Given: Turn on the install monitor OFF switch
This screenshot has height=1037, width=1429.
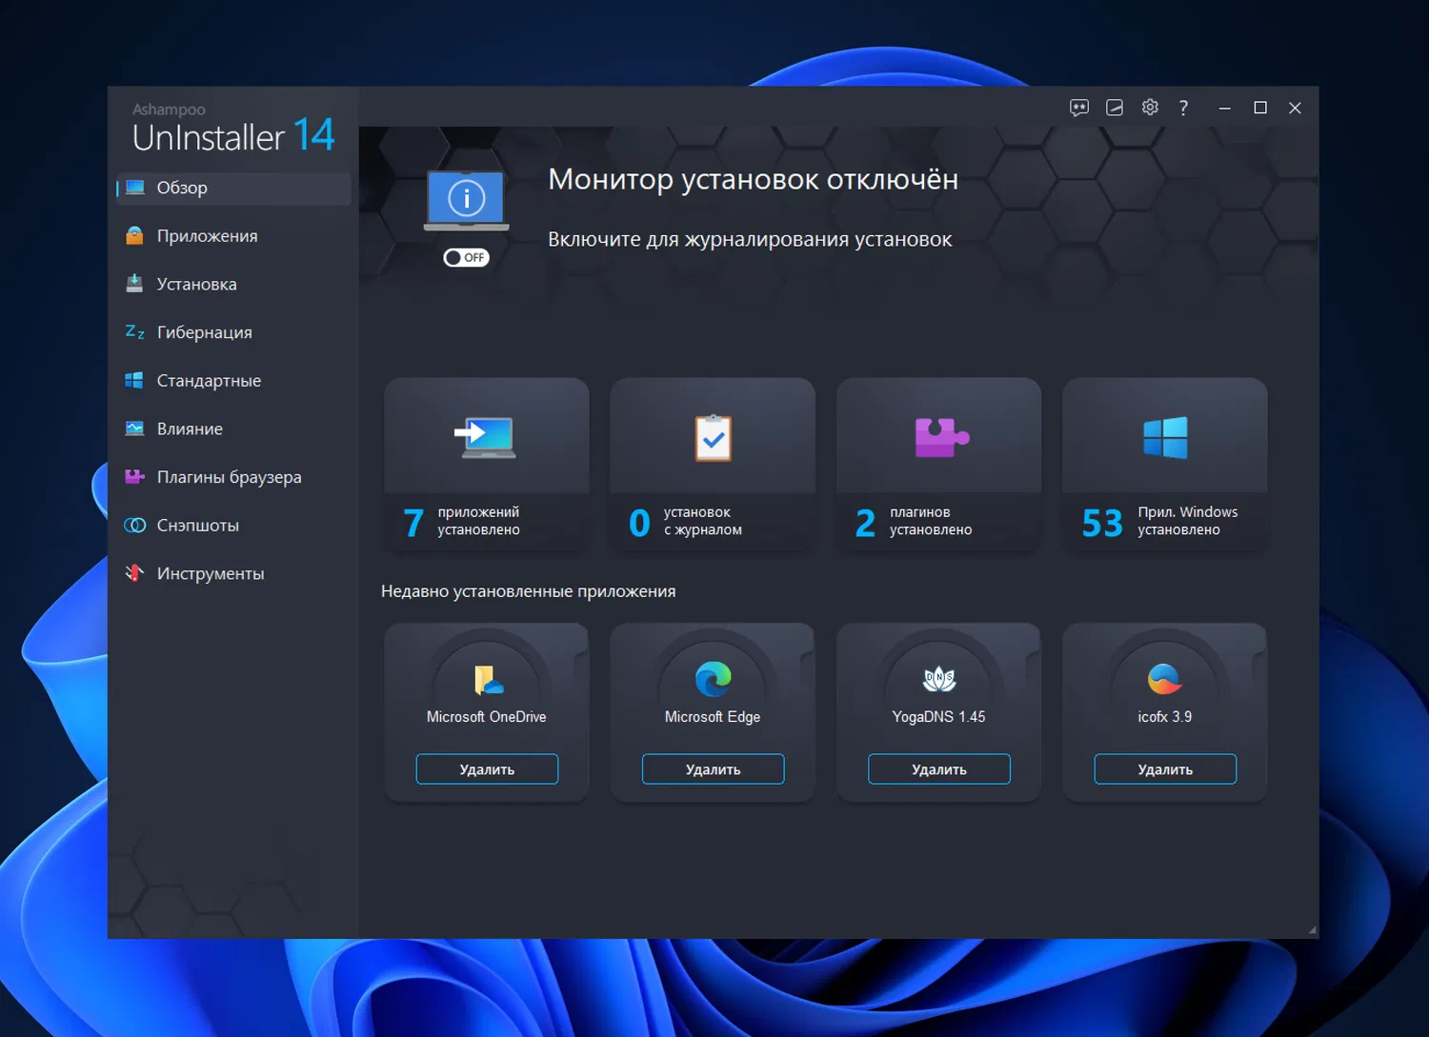Looking at the screenshot, I should click(x=466, y=257).
